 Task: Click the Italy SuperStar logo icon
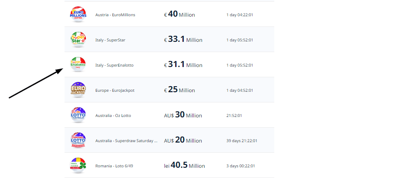tap(78, 39)
